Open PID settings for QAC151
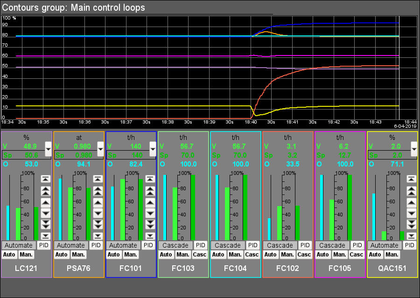420x298 pixels. click(409, 245)
